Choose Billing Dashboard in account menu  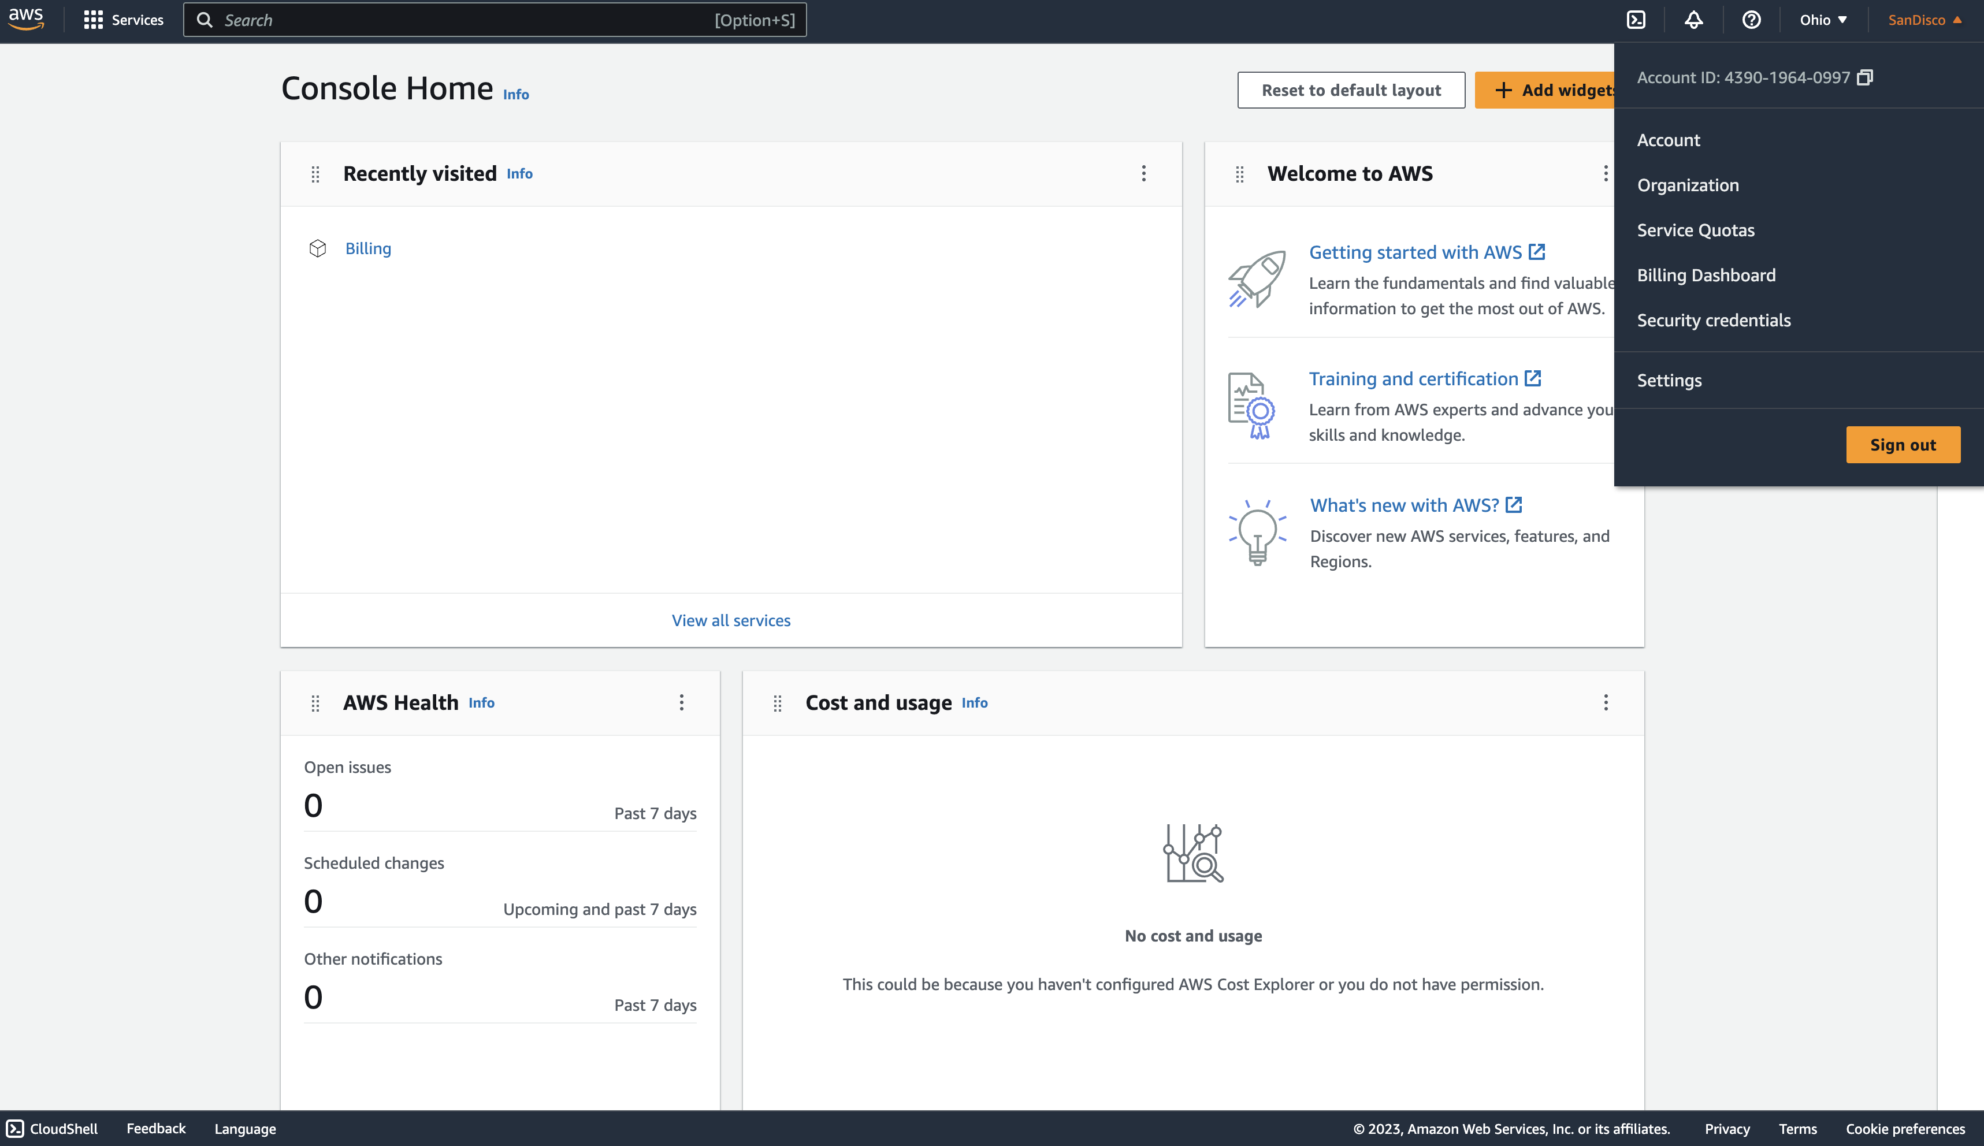coord(1706,276)
